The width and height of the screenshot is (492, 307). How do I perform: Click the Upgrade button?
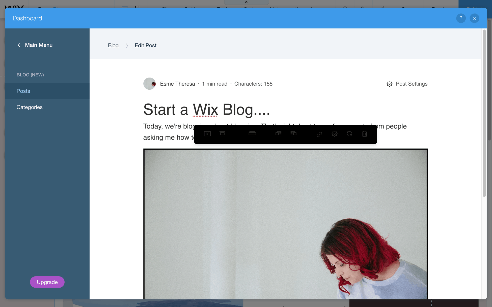point(47,282)
